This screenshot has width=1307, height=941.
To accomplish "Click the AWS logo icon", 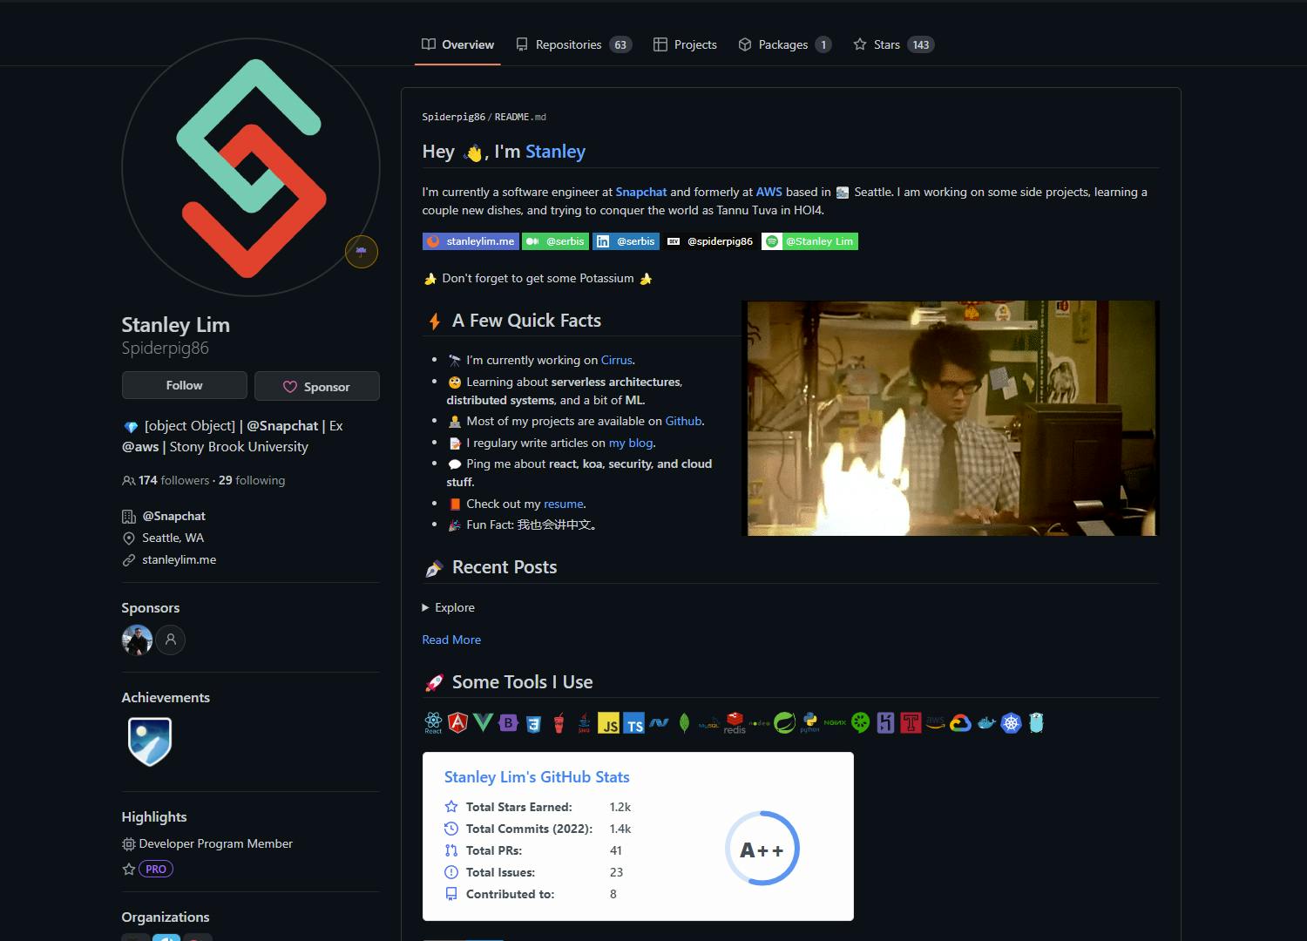I will pyautogui.click(x=935, y=723).
